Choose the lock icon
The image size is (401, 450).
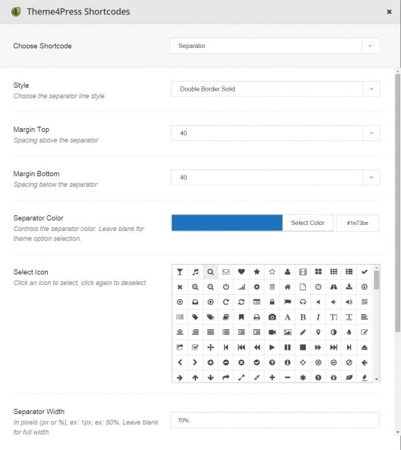pyautogui.click(x=272, y=302)
